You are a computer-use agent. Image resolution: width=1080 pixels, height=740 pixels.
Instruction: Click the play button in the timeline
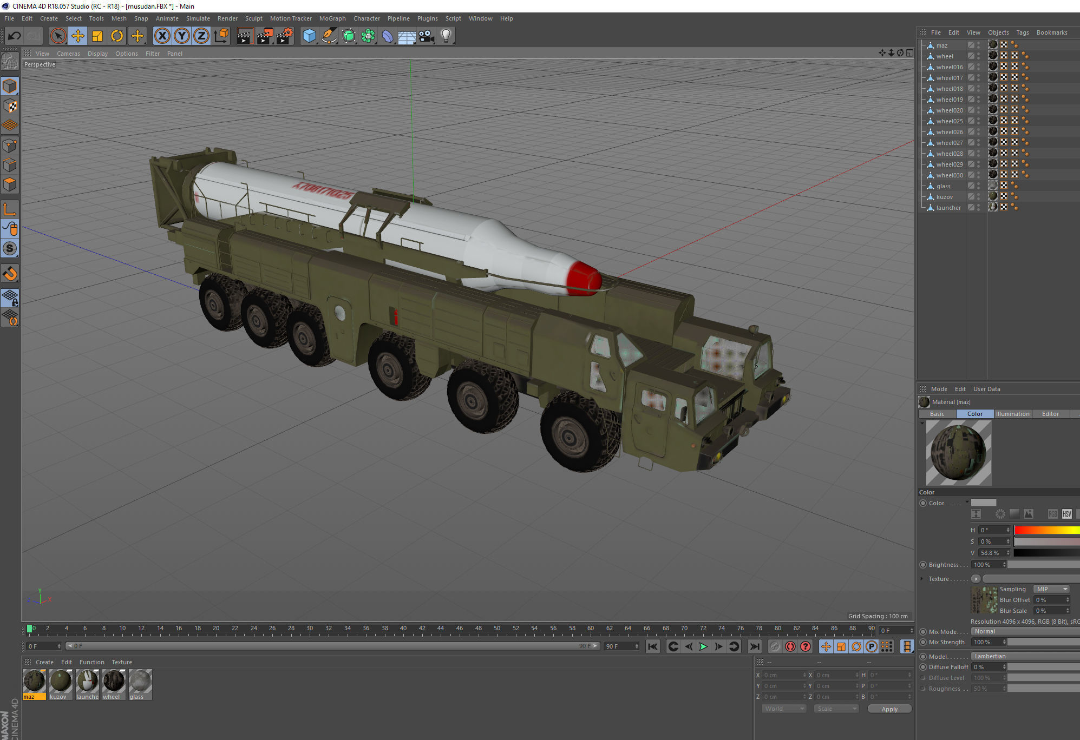coord(703,646)
